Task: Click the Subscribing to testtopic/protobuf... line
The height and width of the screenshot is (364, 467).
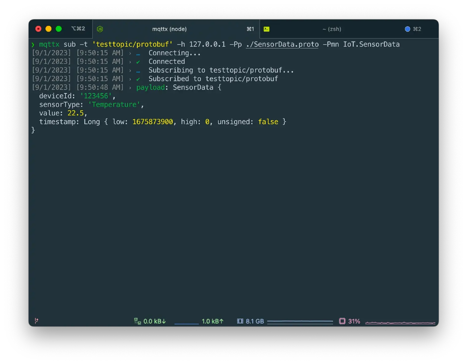Action: (221, 70)
